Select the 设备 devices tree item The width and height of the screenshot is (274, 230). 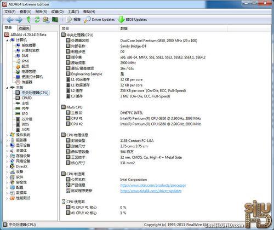pos(16,172)
